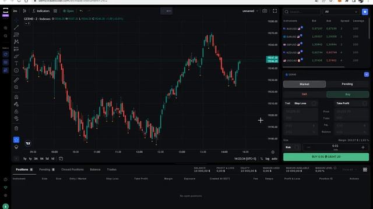The image size is (373, 209).
Task: Open the Trades tab
Action: point(111,170)
